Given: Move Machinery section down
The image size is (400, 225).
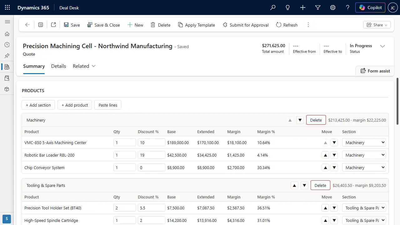Looking at the screenshot, I should [300, 120].
